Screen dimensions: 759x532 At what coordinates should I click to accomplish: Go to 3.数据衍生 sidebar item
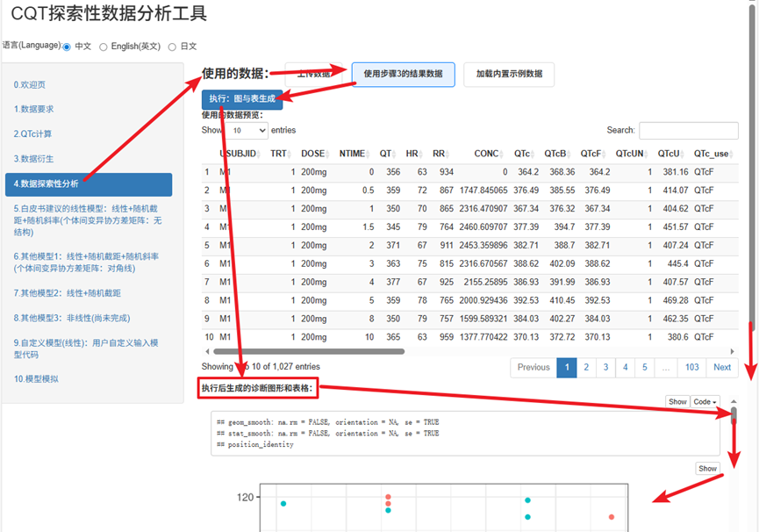tap(34, 159)
